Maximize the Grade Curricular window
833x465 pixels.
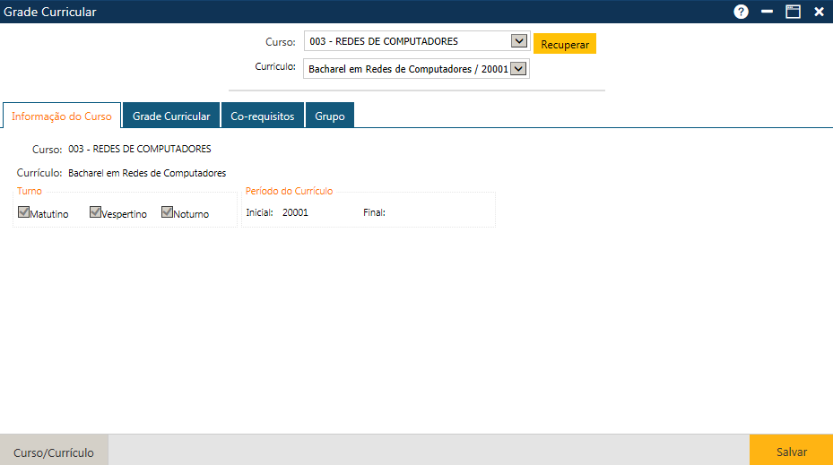tap(793, 12)
